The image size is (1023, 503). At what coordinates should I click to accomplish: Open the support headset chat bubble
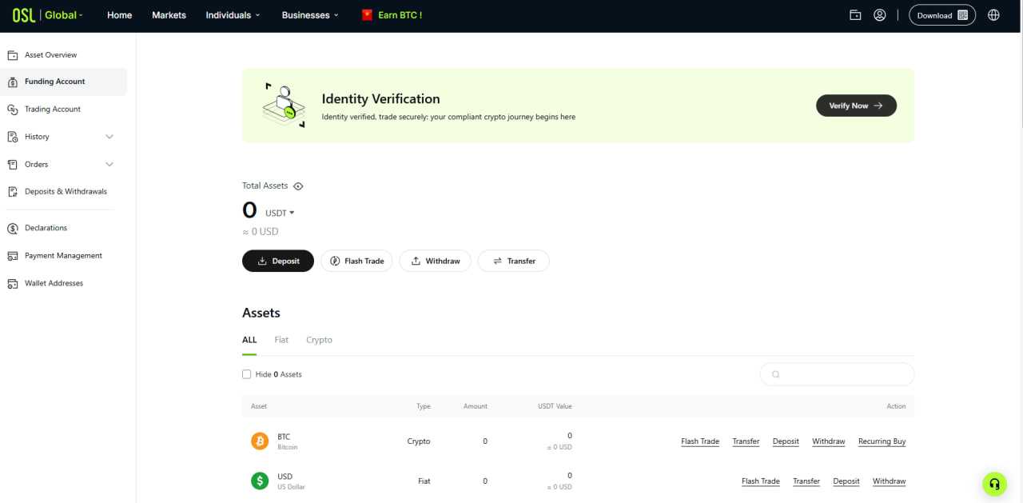(994, 484)
